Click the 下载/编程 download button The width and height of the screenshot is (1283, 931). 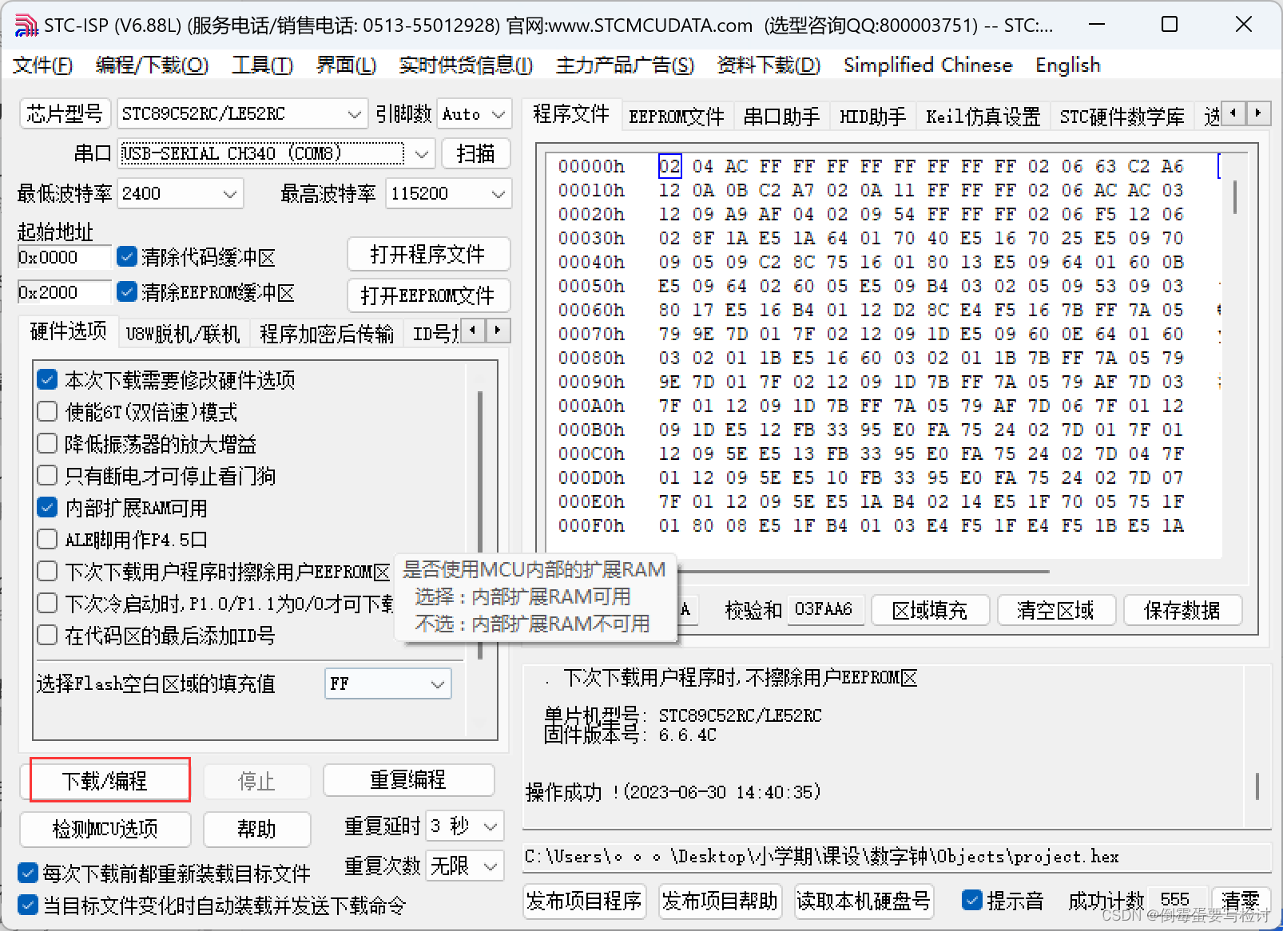(109, 781)
